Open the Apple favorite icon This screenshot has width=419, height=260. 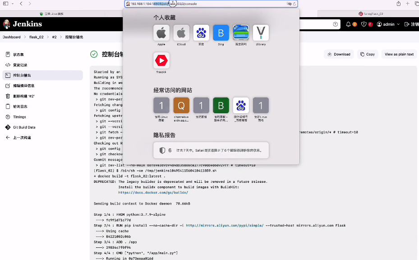(161, 32)
